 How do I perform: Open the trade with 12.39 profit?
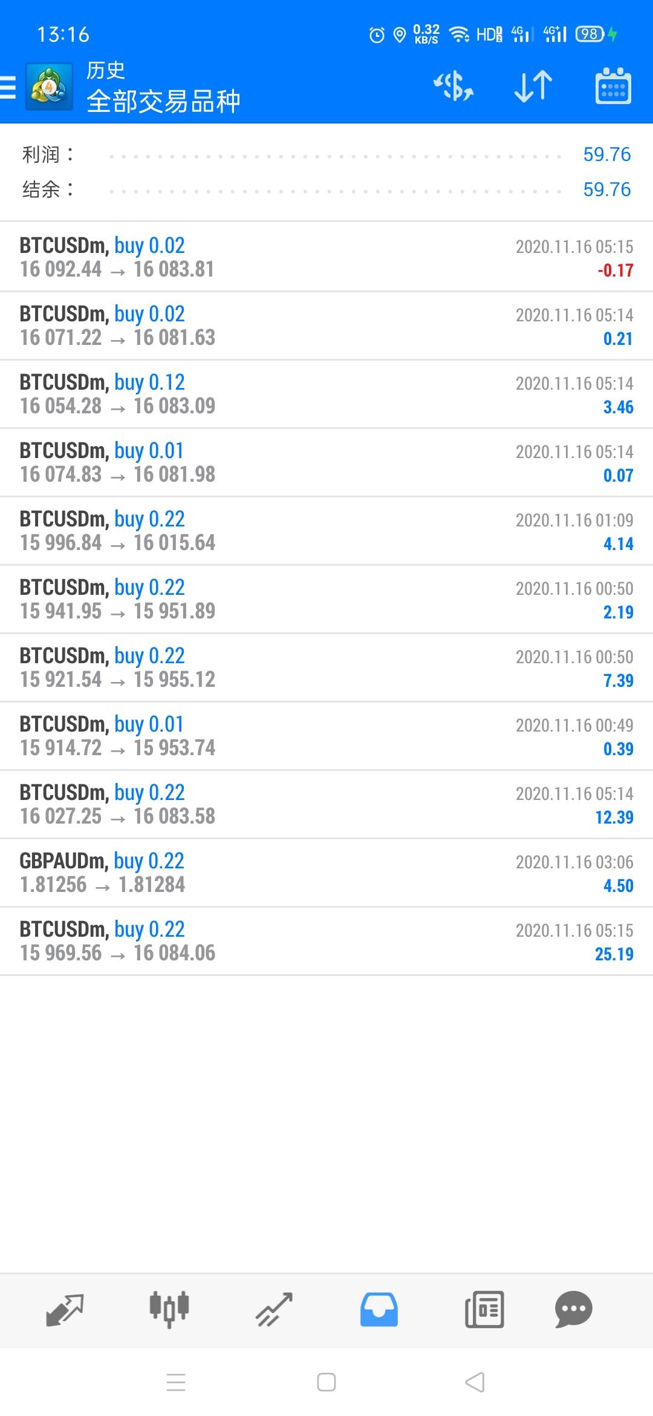click(x=326, y=804)
